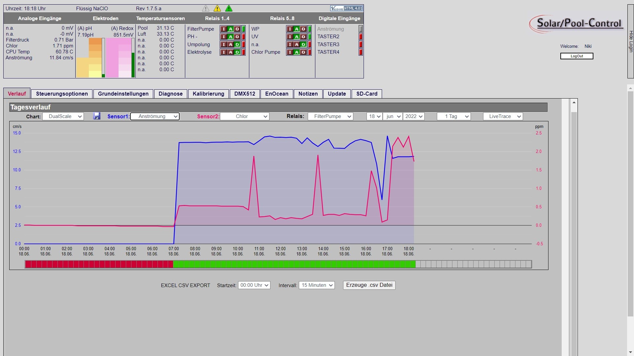The height and width of the screenshot is (356, 634).
Task: Set Elektrolyse relay to A (auto)
Action: pos(230,52)
